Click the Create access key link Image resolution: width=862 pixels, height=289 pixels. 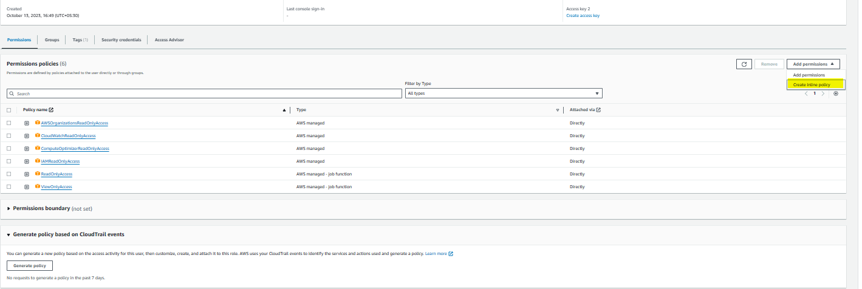[x=583, y=16]
